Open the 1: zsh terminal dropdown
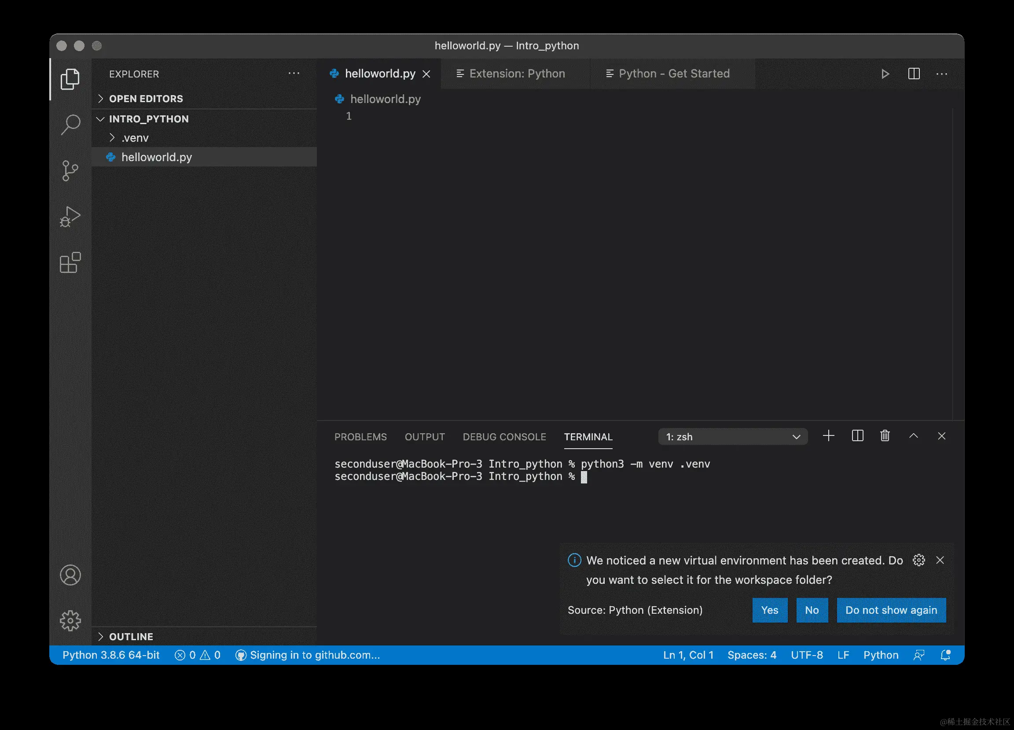 (x=732, y=437)
